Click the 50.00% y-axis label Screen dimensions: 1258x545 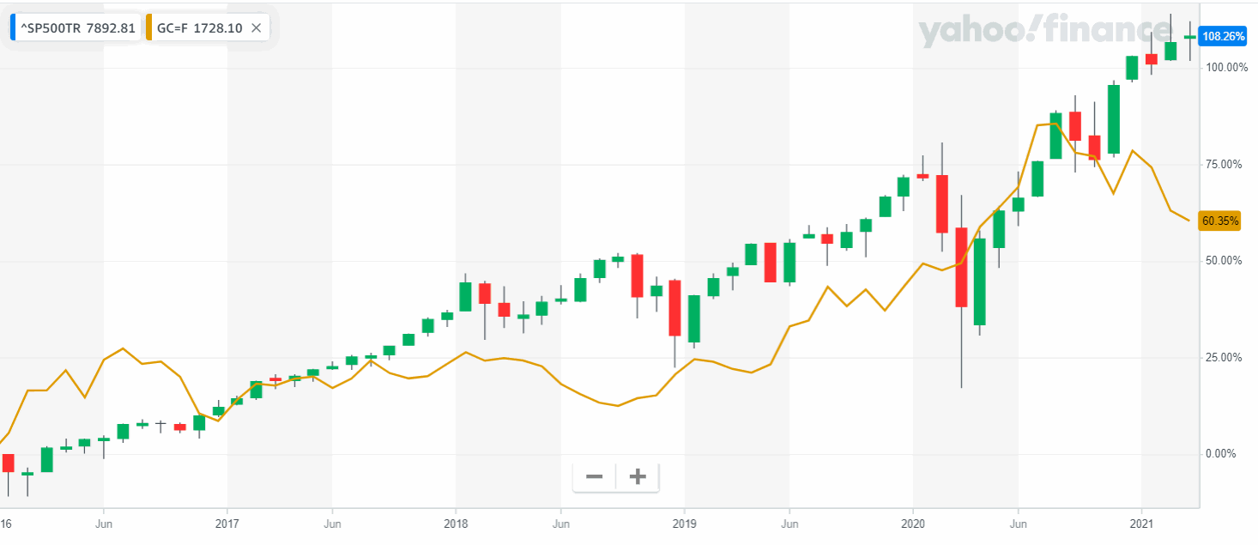1225,261
